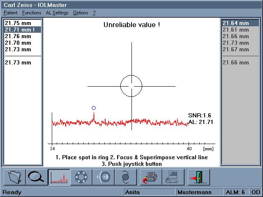Expand the AL Settings menu

coord(57,13)
